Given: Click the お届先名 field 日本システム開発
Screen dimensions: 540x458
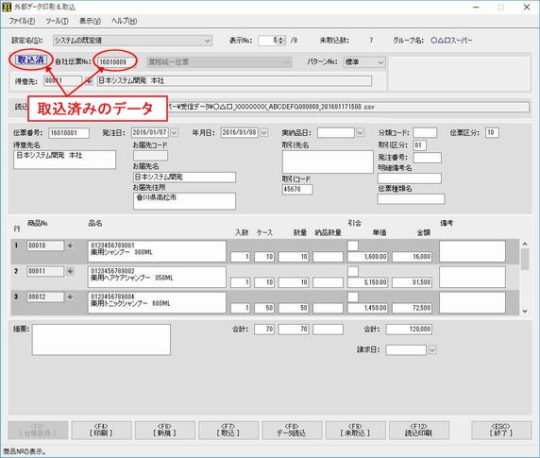Looking at the screenshot, I should (x=184, y=178).
